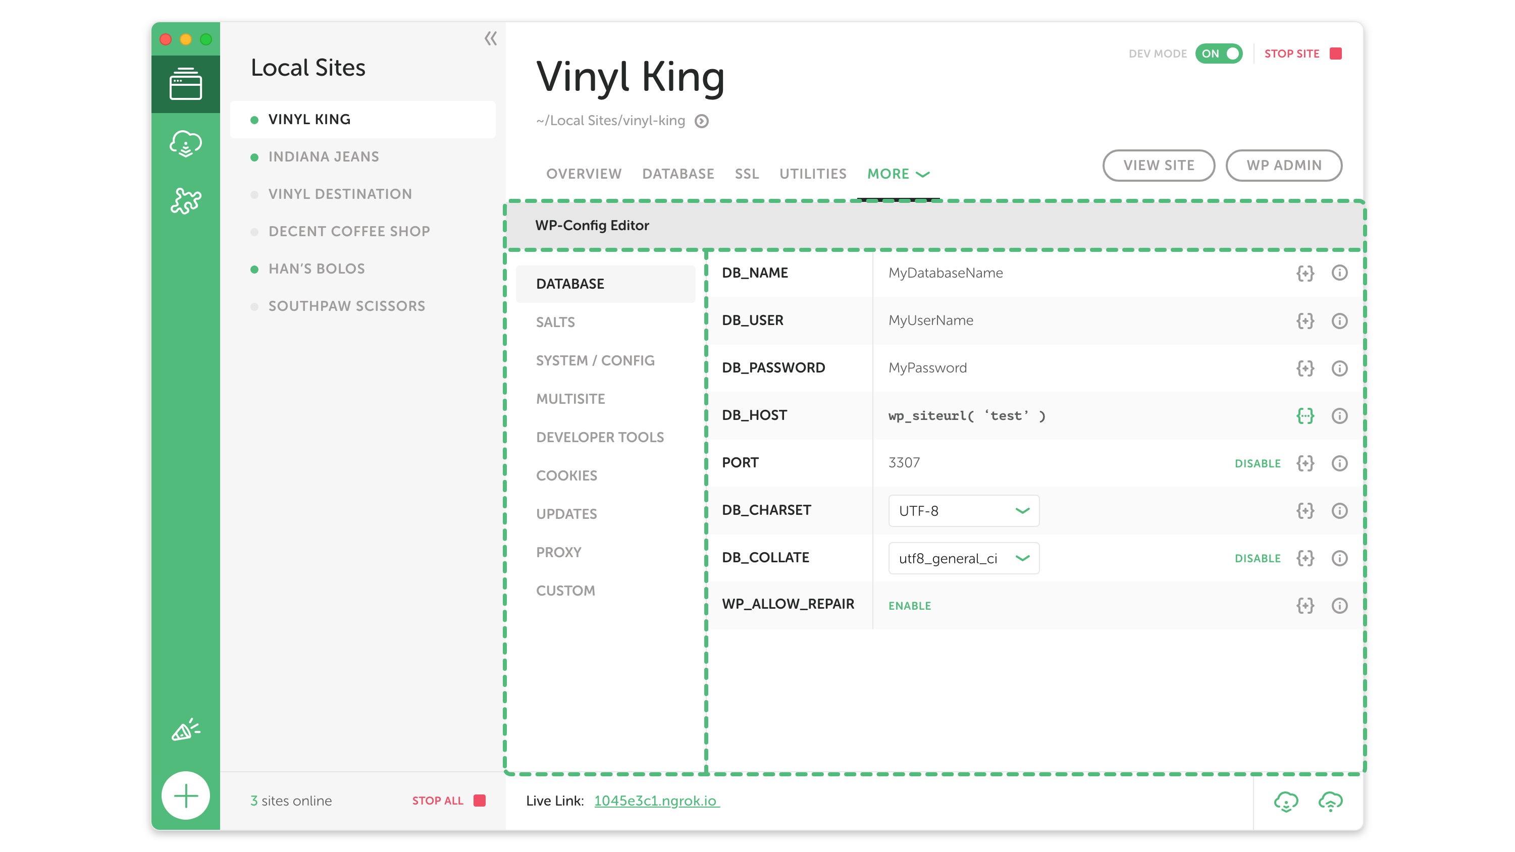Click the code braces icon for PORT

(1305, 463)
